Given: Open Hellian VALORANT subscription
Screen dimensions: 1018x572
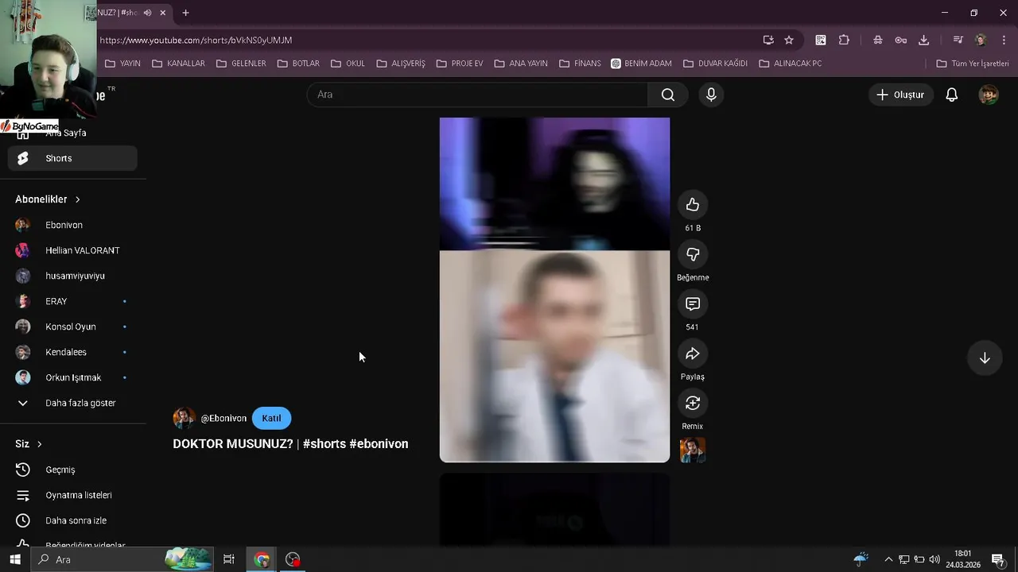Looking at the screenshot, I should [72, 250].
